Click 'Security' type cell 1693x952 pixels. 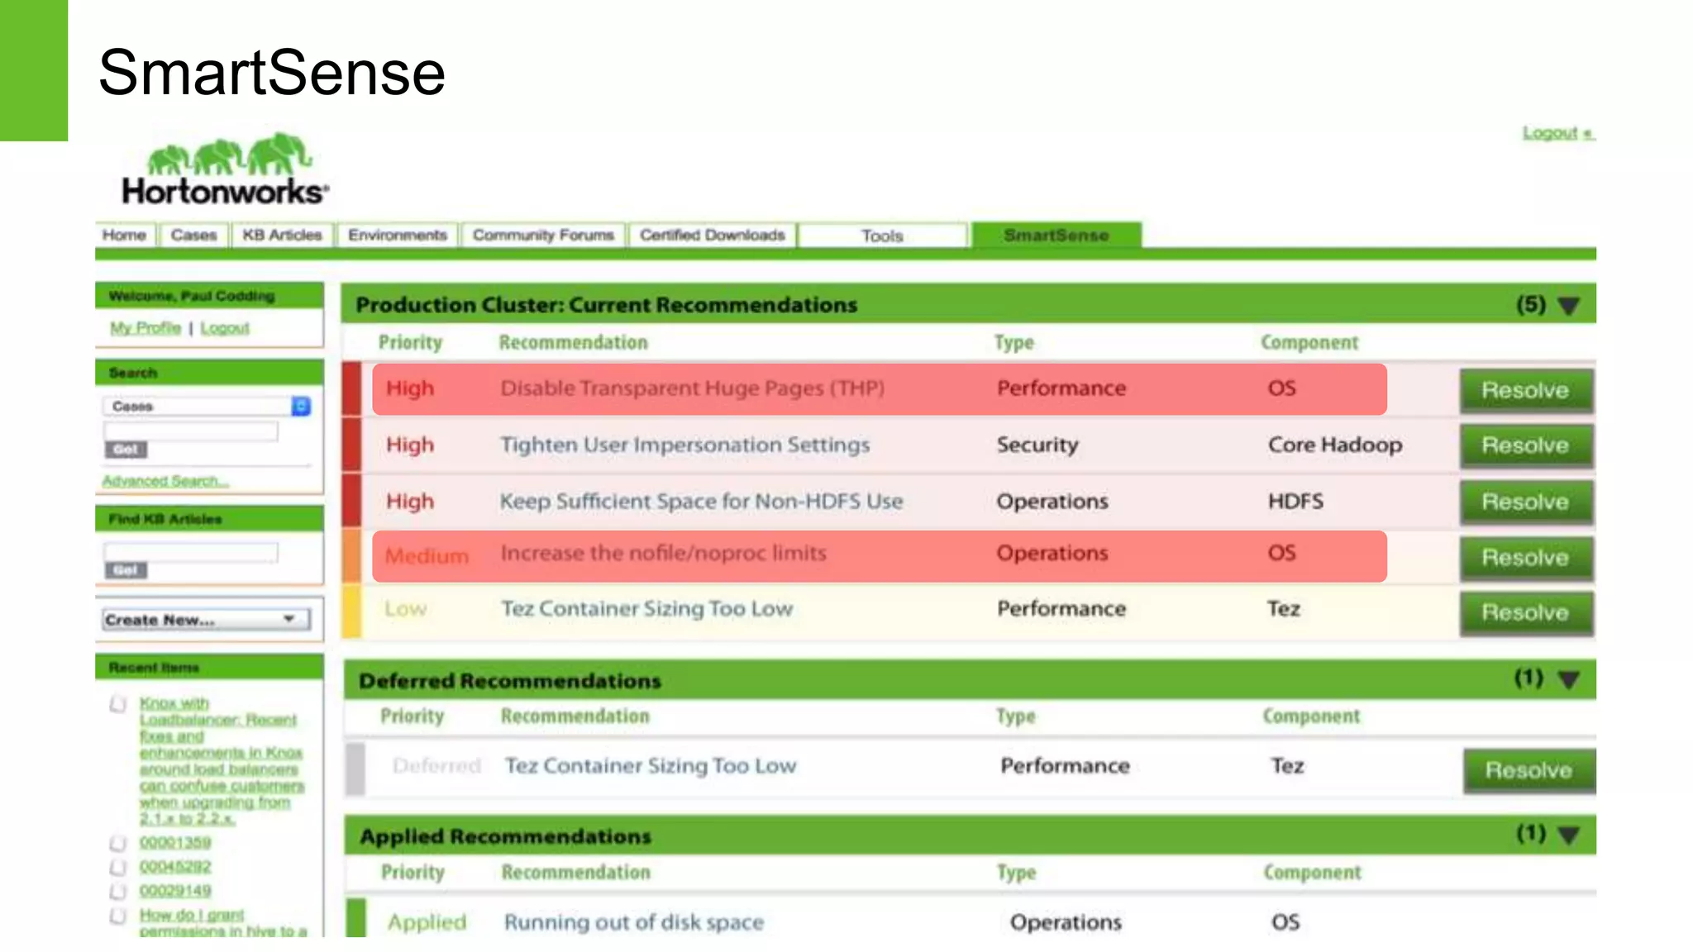(1037, 445)
